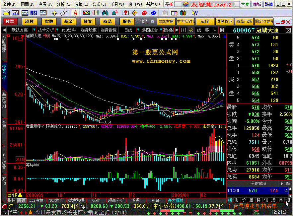Screen dimensions: 293x216
Task: Click the yellow triangle beside 日线 label
Action: click(20, 195)
